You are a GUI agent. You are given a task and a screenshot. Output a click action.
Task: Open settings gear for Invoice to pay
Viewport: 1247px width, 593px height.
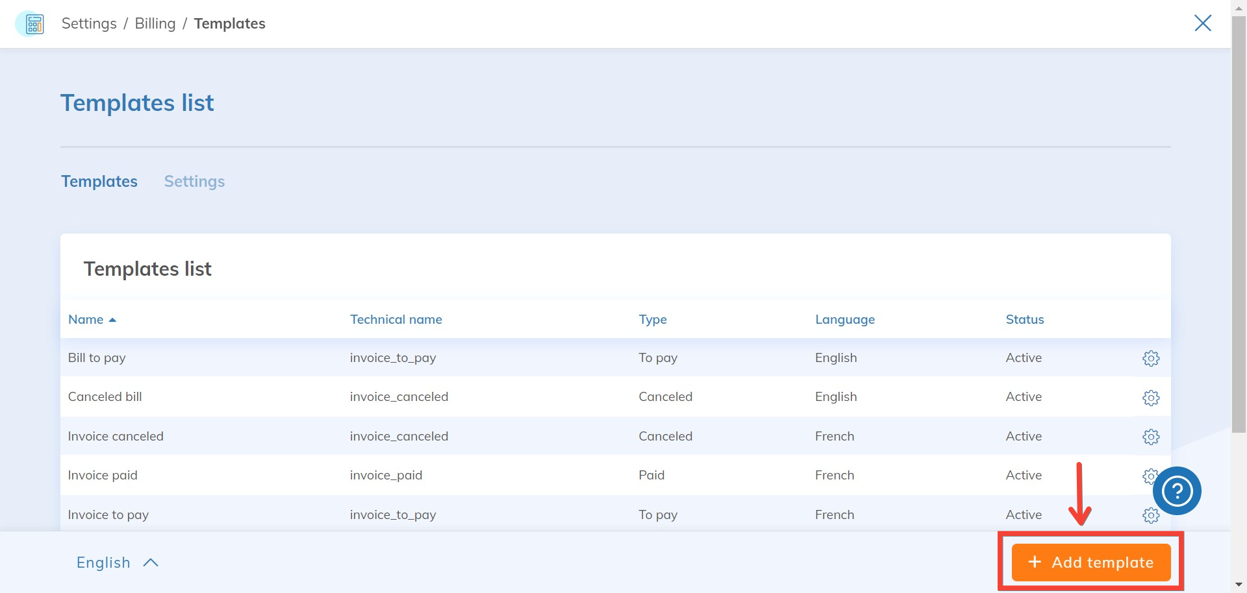[x=1150, y=515]
